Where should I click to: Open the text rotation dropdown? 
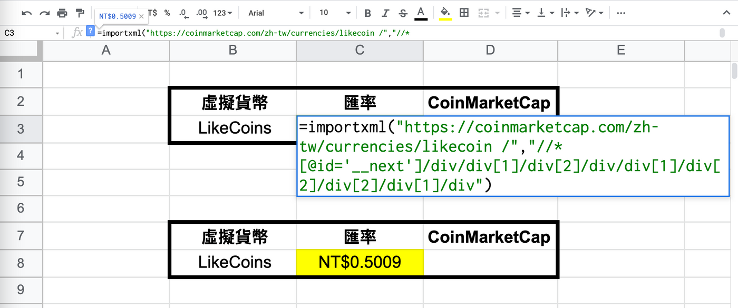594,13
